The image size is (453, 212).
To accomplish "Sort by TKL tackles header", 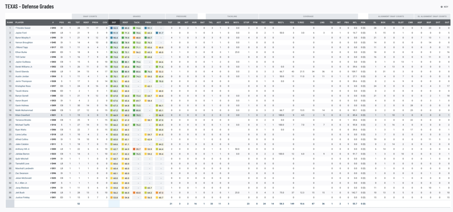I will (x=212, y=22).
